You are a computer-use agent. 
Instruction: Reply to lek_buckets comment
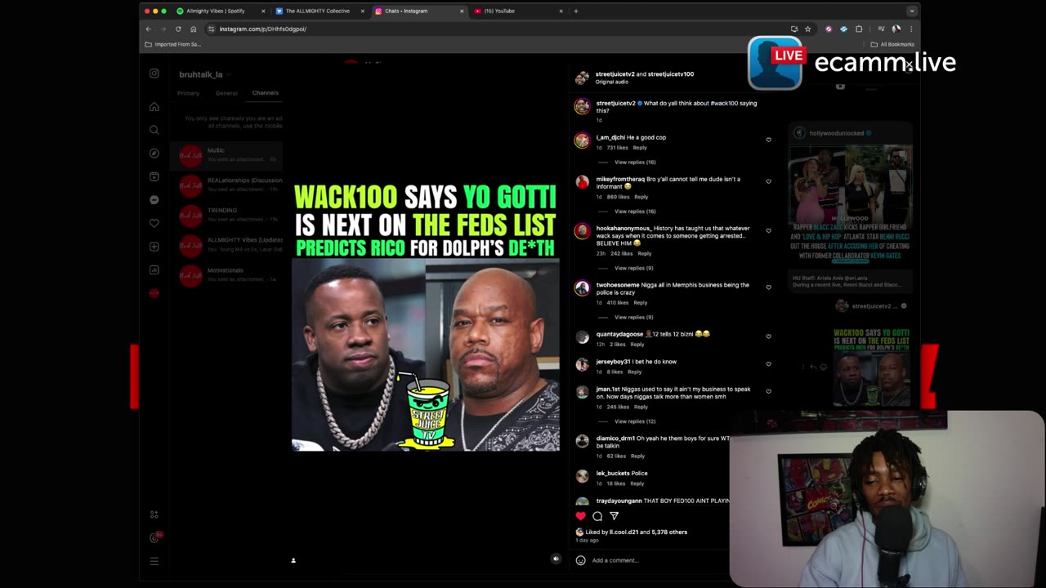click(637, 483)
